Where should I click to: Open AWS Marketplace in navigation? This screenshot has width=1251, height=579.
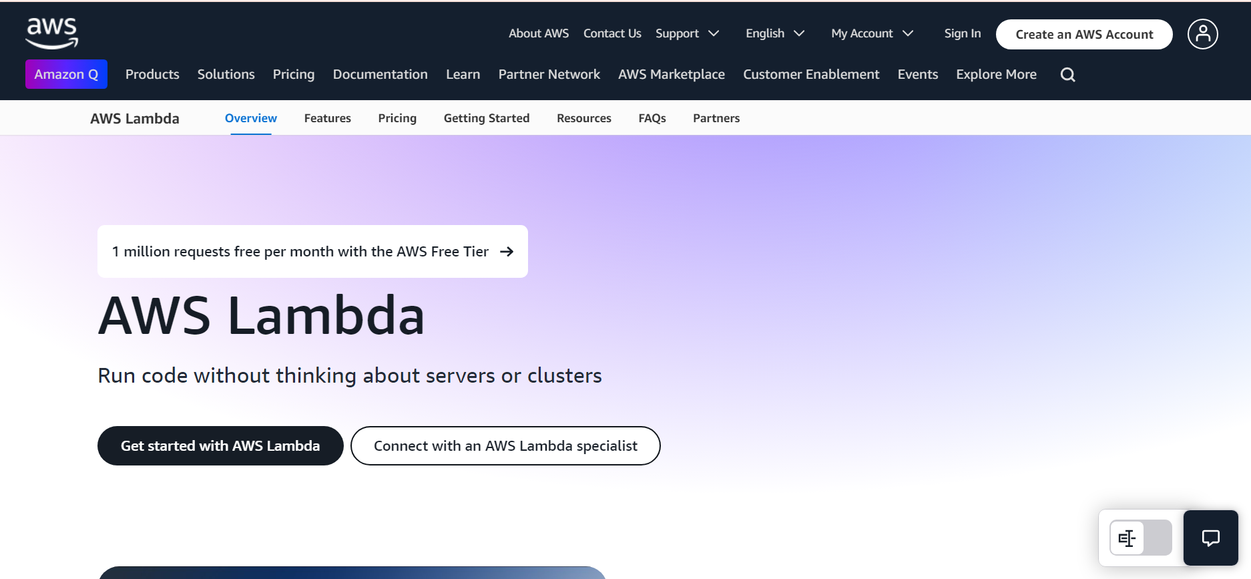point(671,74)
